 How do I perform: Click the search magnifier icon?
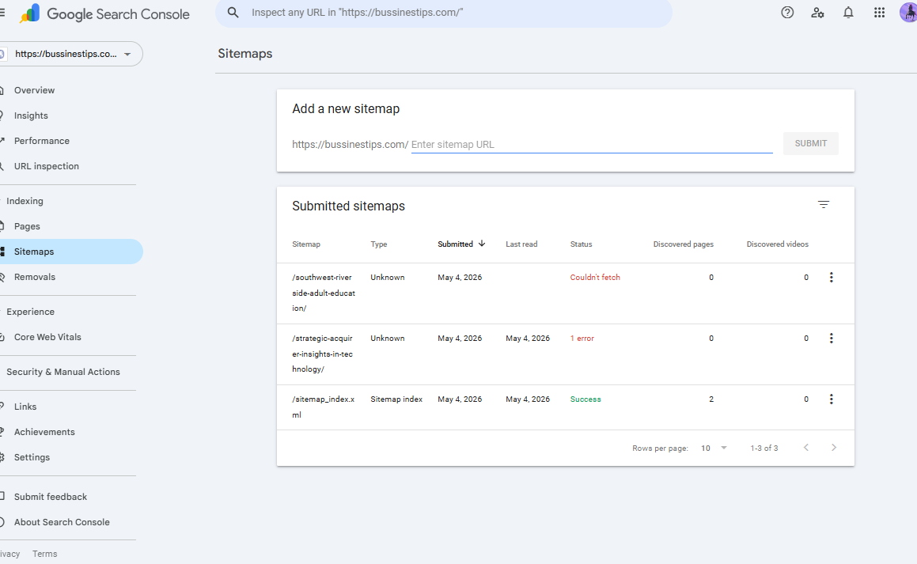point(233,13)
